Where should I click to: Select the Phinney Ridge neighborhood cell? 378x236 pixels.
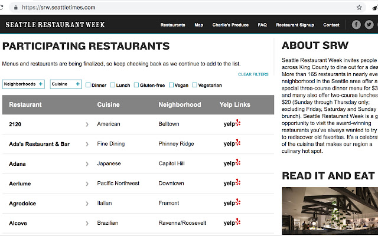pyautogui.click(x=176, y=144)
